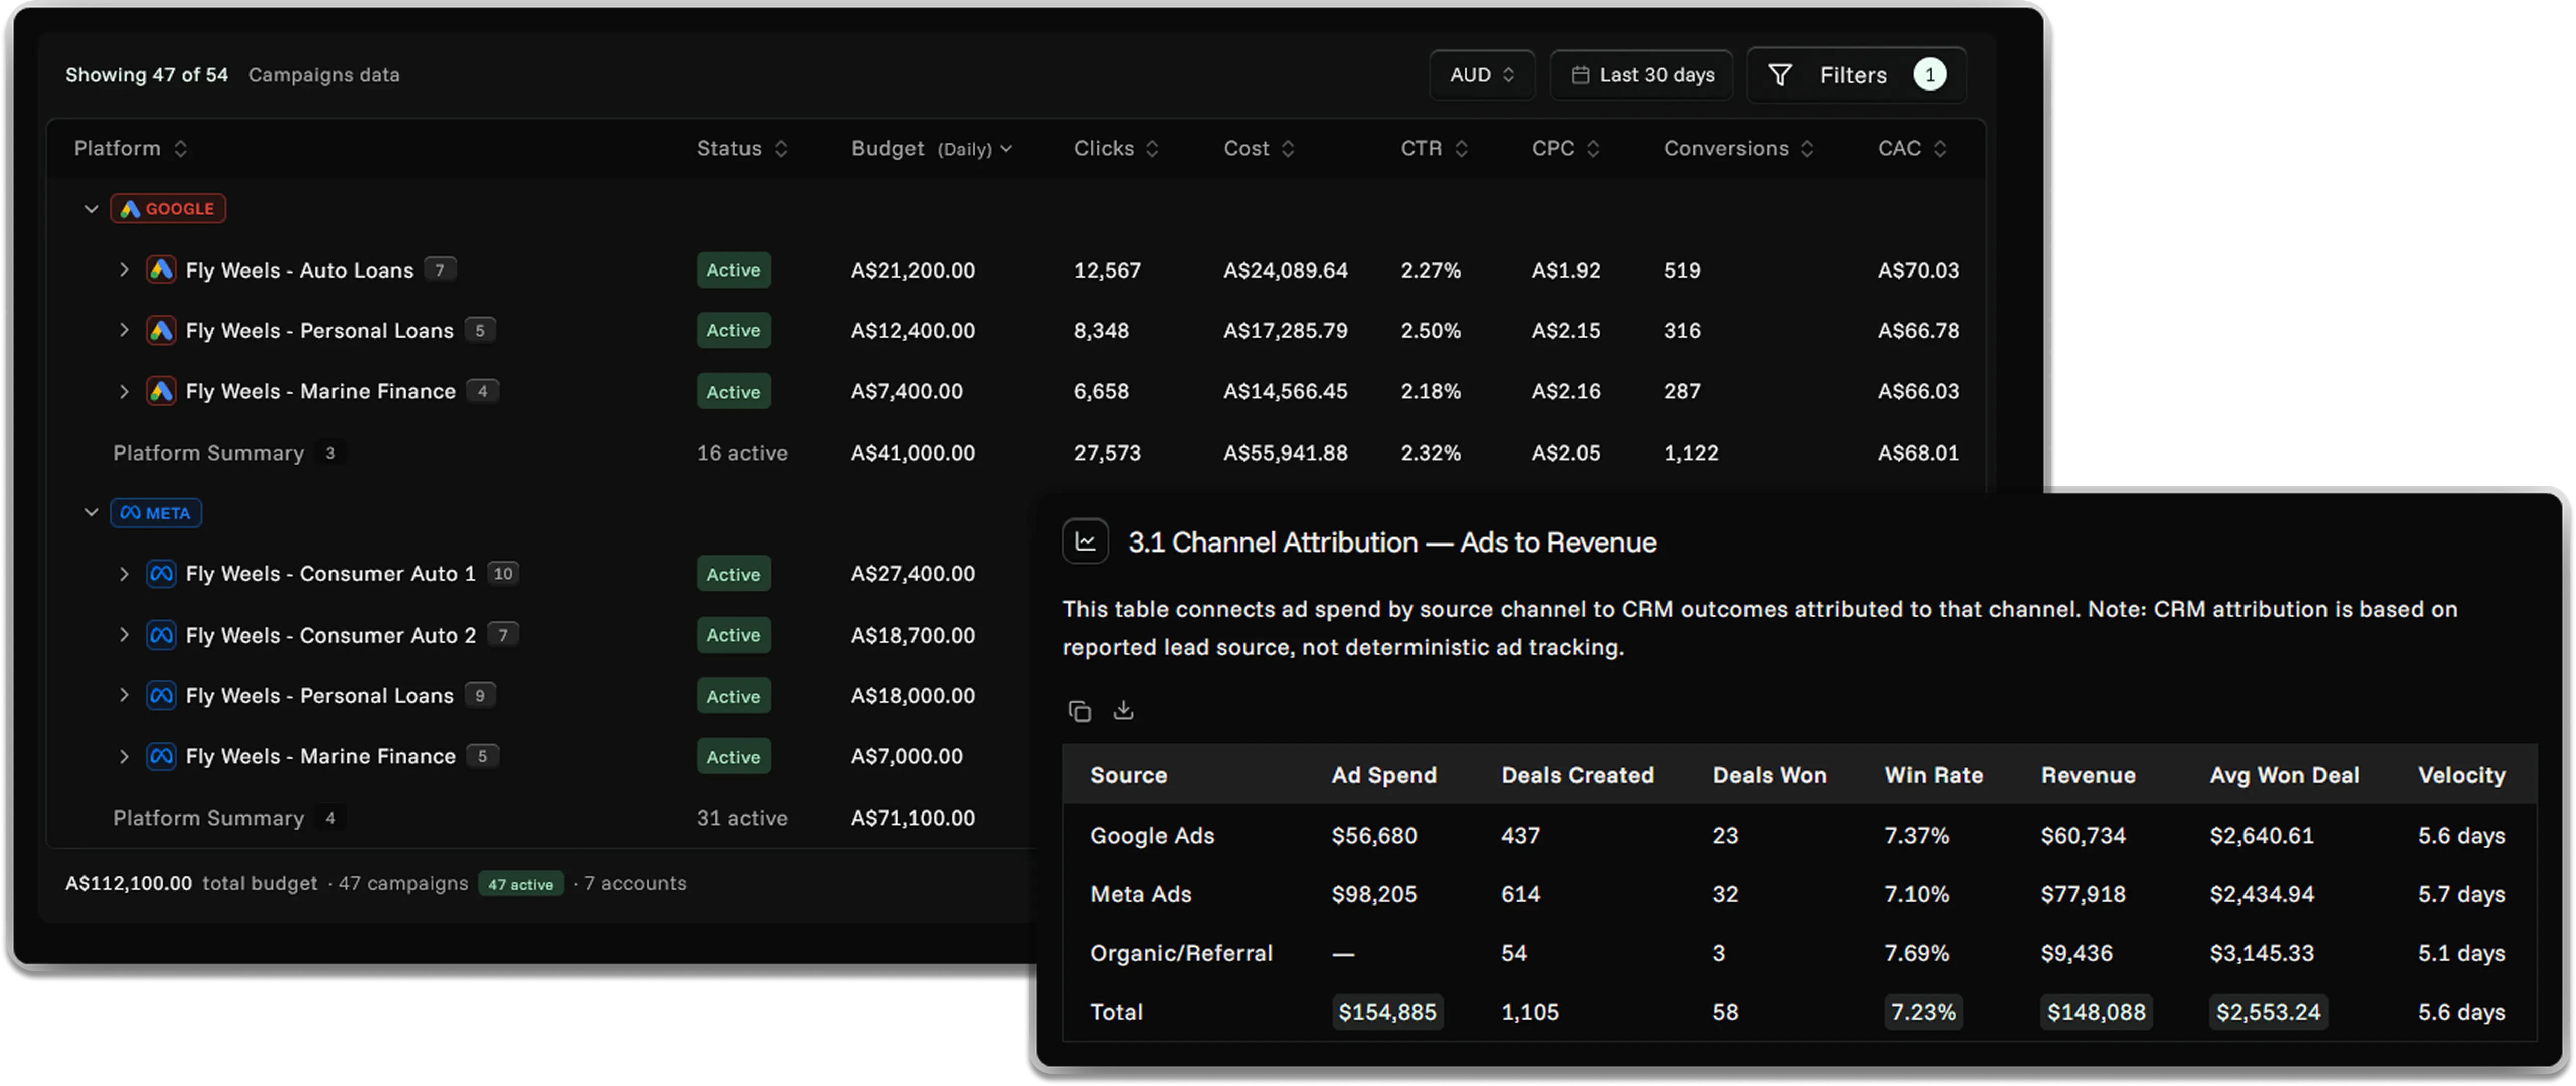
Task: Open the Filters button
Action: [x=1856, y=75]
